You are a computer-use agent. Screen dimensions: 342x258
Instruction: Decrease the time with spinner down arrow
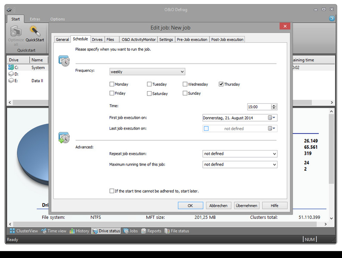pyautogui.click(x=274, y=108)
